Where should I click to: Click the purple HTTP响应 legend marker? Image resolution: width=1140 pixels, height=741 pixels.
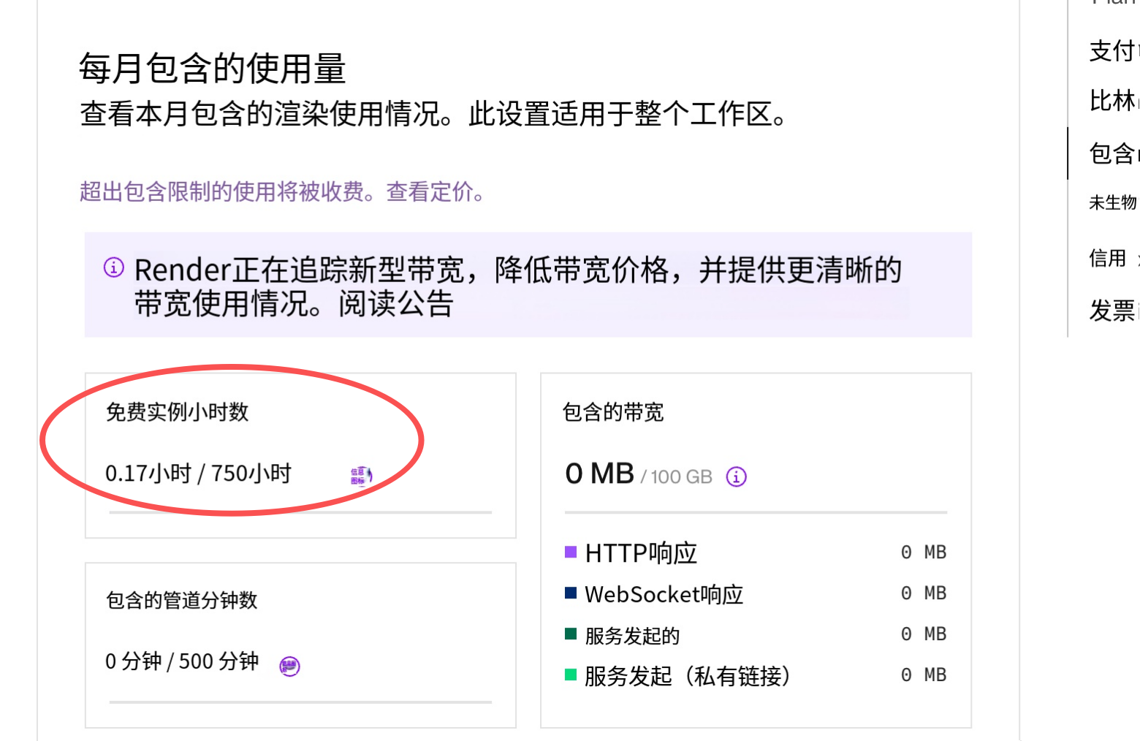coord(569,552)
